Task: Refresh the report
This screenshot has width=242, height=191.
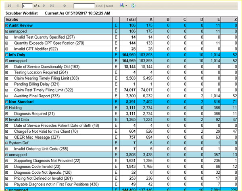Action: [133, 6]
